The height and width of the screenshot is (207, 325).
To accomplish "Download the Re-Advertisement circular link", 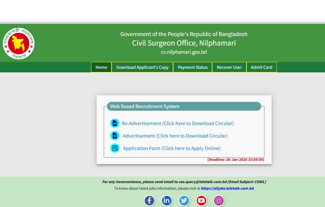I will pos(178,123).
